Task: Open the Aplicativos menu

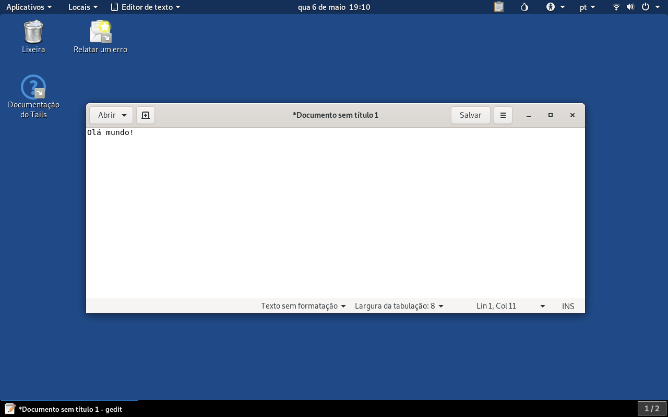Action: (x=29, y=7)
